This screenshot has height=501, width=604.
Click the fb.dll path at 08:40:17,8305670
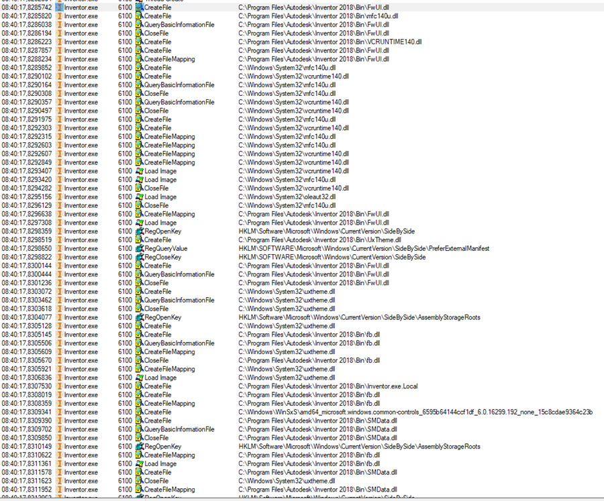click(x=309, y=360)
